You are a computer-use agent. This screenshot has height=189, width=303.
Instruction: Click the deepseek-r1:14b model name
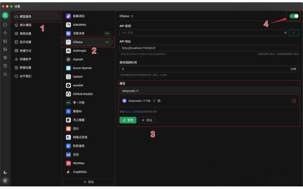(139, 101)
